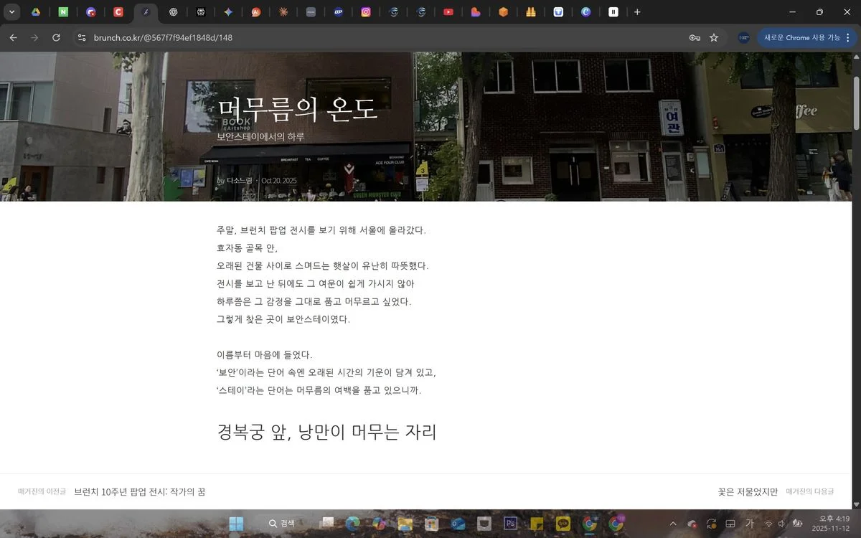Viewport: 861px width, 538px height.
Task: Launch Photoshop from the taskbar
Action: pyautogui.click(x=511, y=524)
